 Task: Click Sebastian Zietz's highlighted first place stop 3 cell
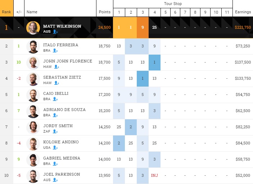pos(143,79)
